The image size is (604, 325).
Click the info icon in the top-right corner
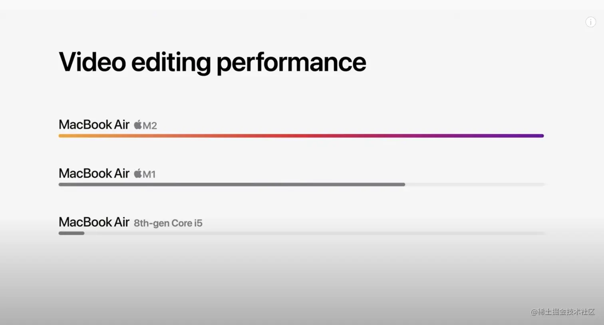590,22
